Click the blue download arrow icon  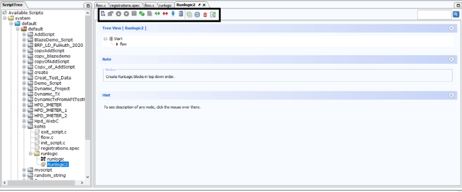coord(173,13)
